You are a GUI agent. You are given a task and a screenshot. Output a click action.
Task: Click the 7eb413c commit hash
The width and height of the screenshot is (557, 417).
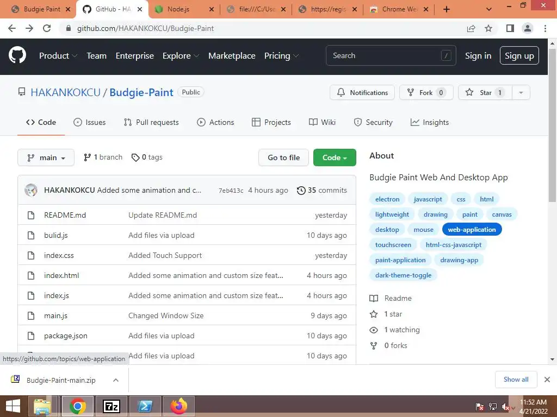(231, 191)
